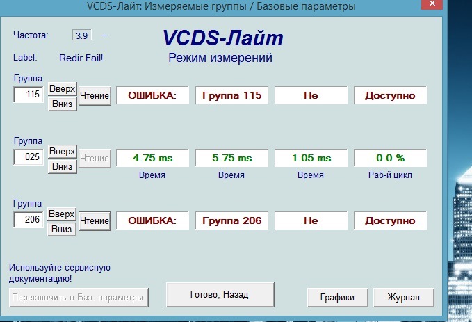Click Время label under 4.75 ms
472x322 pixels.
point(152,175)
